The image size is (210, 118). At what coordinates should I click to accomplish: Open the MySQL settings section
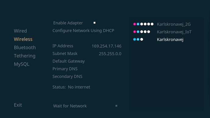point(22,64)
